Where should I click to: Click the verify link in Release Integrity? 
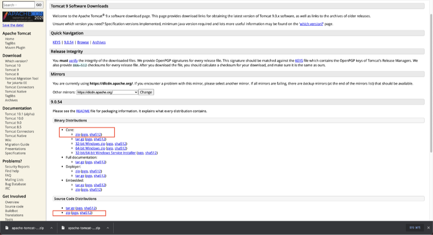point(73,61)
